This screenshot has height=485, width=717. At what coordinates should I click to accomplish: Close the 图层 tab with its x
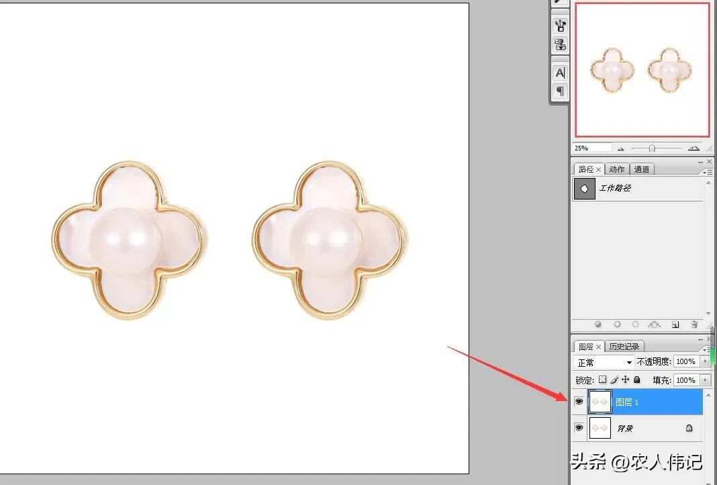click(x=599, y=347)
